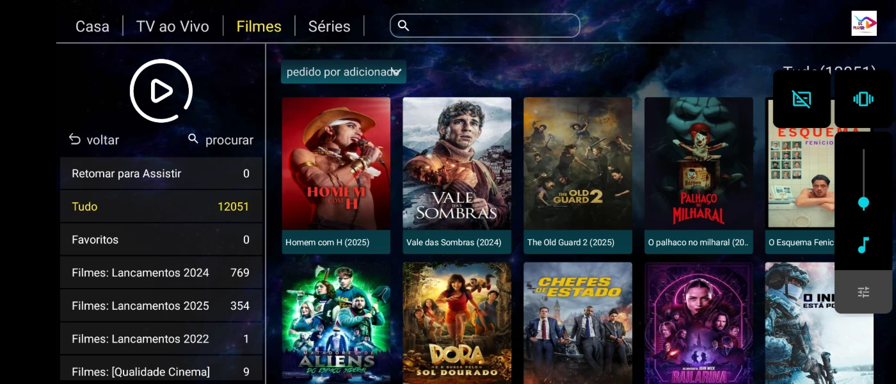Click the procurar search icon in sidebar

pos(193,139)
